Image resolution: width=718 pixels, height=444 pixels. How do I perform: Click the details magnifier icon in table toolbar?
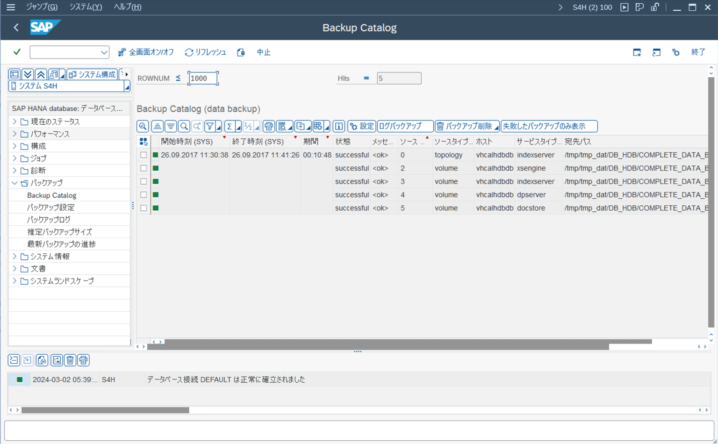tap(143, 126)
